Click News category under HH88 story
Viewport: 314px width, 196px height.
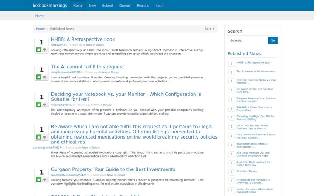click(89, 45)
